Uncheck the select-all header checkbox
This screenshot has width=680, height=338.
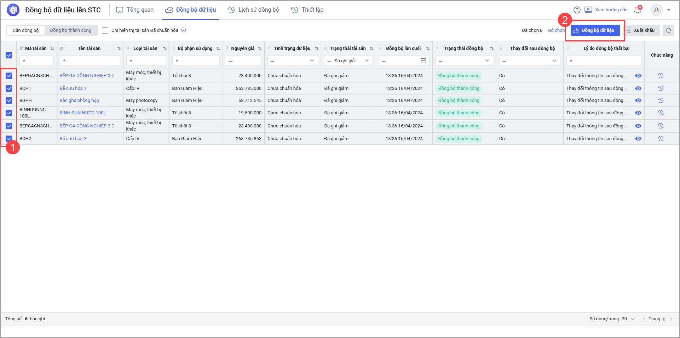[x=9, y=55]
